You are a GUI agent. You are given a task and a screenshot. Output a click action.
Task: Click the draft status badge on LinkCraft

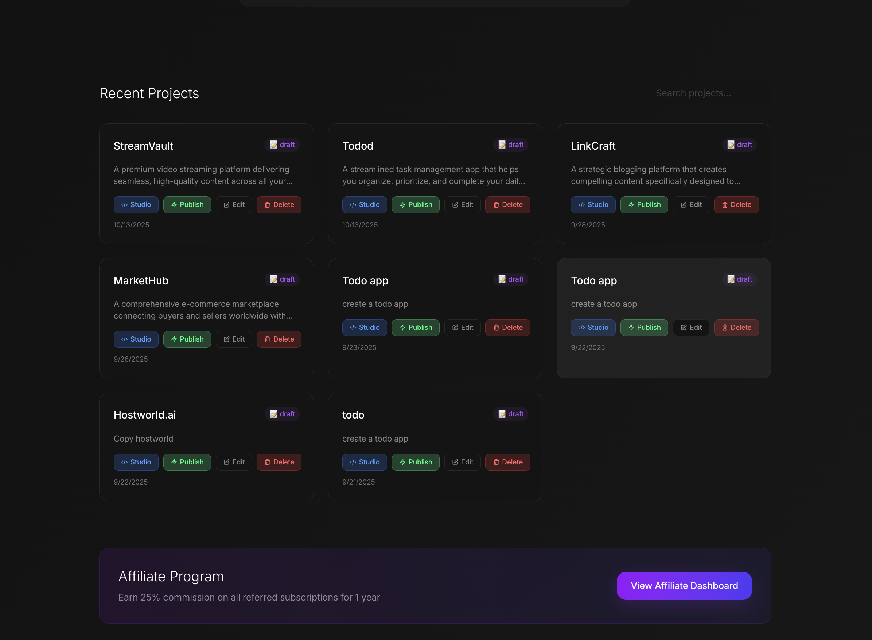[739, 144]
